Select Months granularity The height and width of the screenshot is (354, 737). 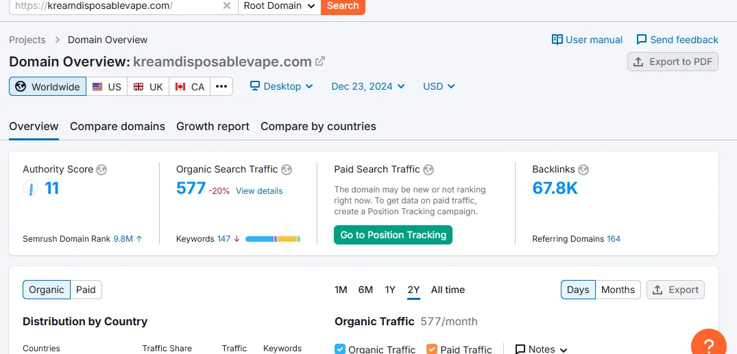(618, 290)
